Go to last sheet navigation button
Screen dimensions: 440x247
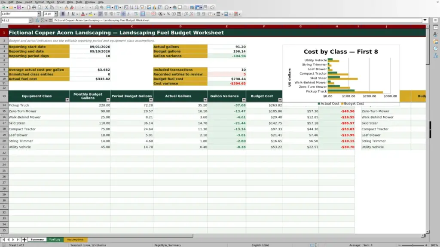[18, 240]
